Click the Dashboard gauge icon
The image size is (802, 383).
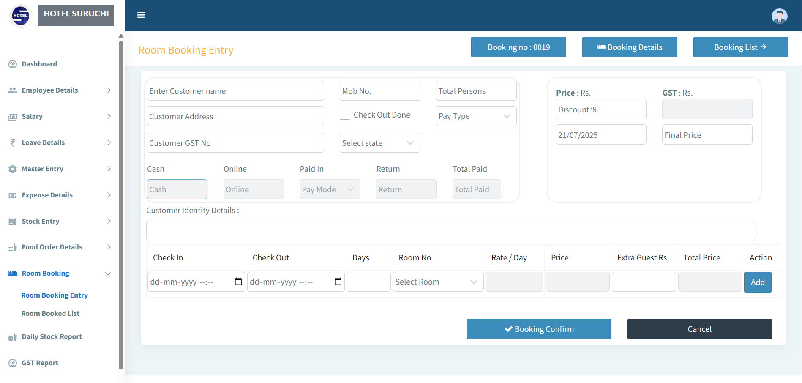tap(13, 64)
